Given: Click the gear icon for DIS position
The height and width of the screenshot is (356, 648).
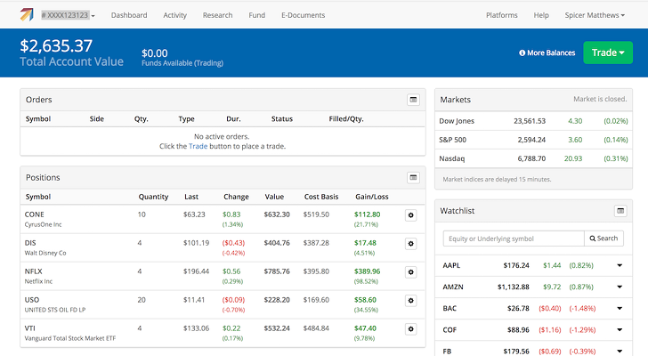Looking at the screenshot, I should click(410, 243).
